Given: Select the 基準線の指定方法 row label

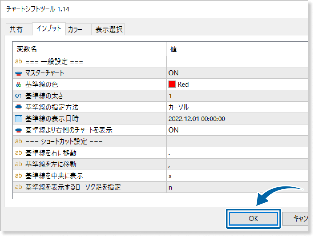Looking at the screenshot, I should [52, 107].
